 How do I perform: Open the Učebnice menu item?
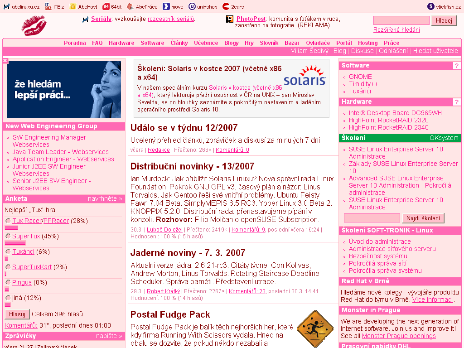pos(206,43)
